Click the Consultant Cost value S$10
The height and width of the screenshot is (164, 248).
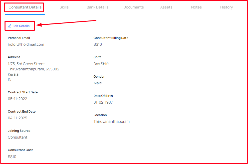tap(12, 157)
